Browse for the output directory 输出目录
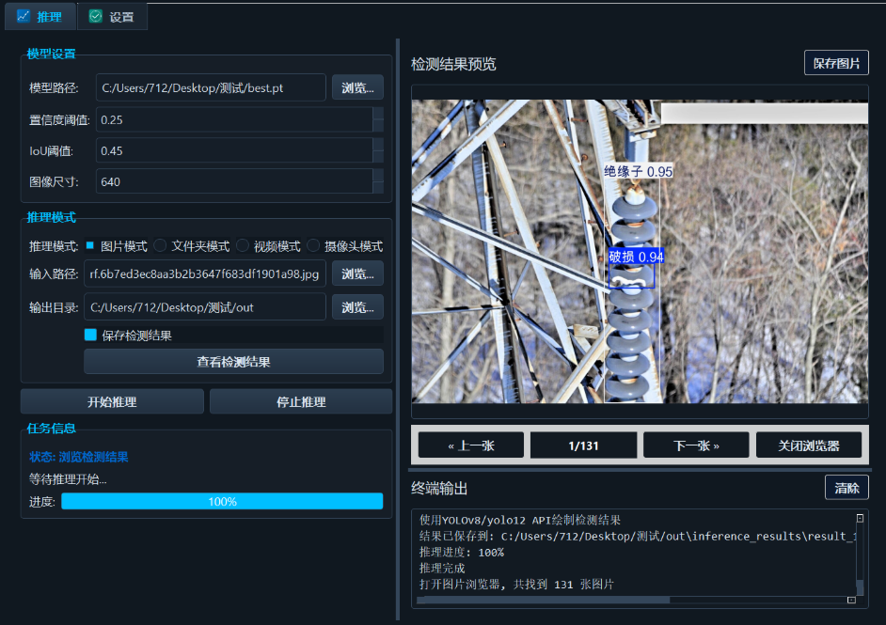Viewport: 886px width, 625px height. (x=357, y=306)
